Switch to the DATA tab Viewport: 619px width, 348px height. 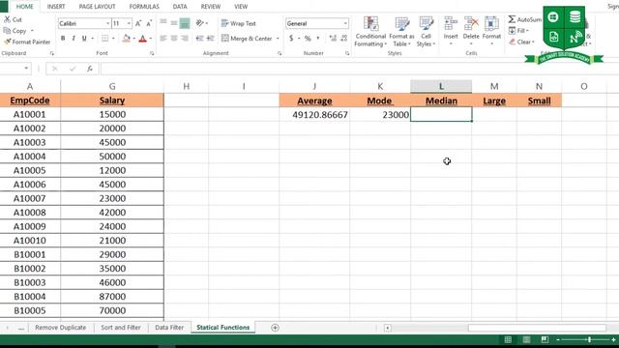click(180, 7)
